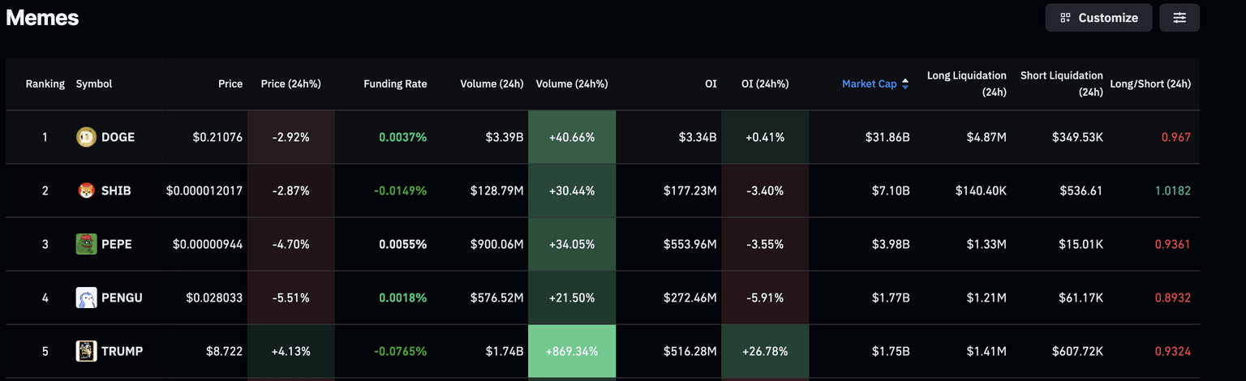Sort by Funding Rate column header
This screenshot has height=381, width=1246.
(x=395, y=84)
